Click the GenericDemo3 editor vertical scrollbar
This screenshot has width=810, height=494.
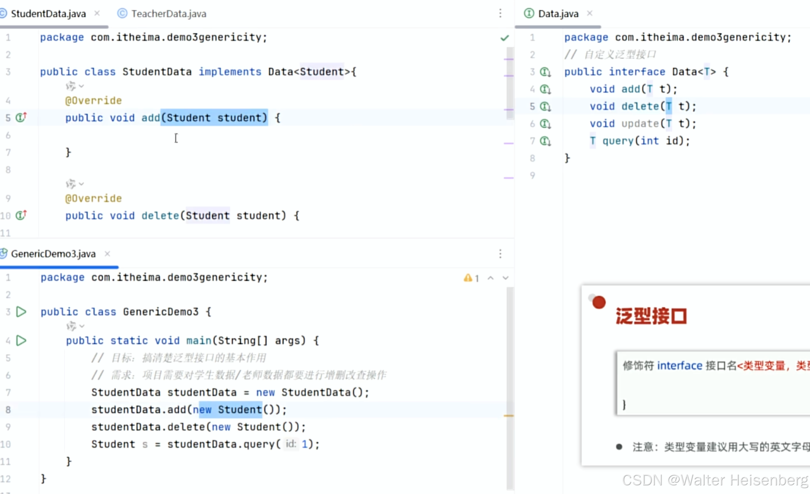tap(510, 388)
